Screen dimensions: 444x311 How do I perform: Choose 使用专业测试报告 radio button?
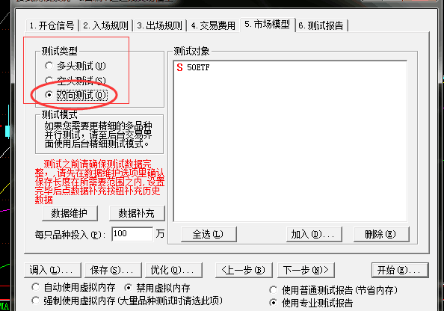click(x=311, y=303)
